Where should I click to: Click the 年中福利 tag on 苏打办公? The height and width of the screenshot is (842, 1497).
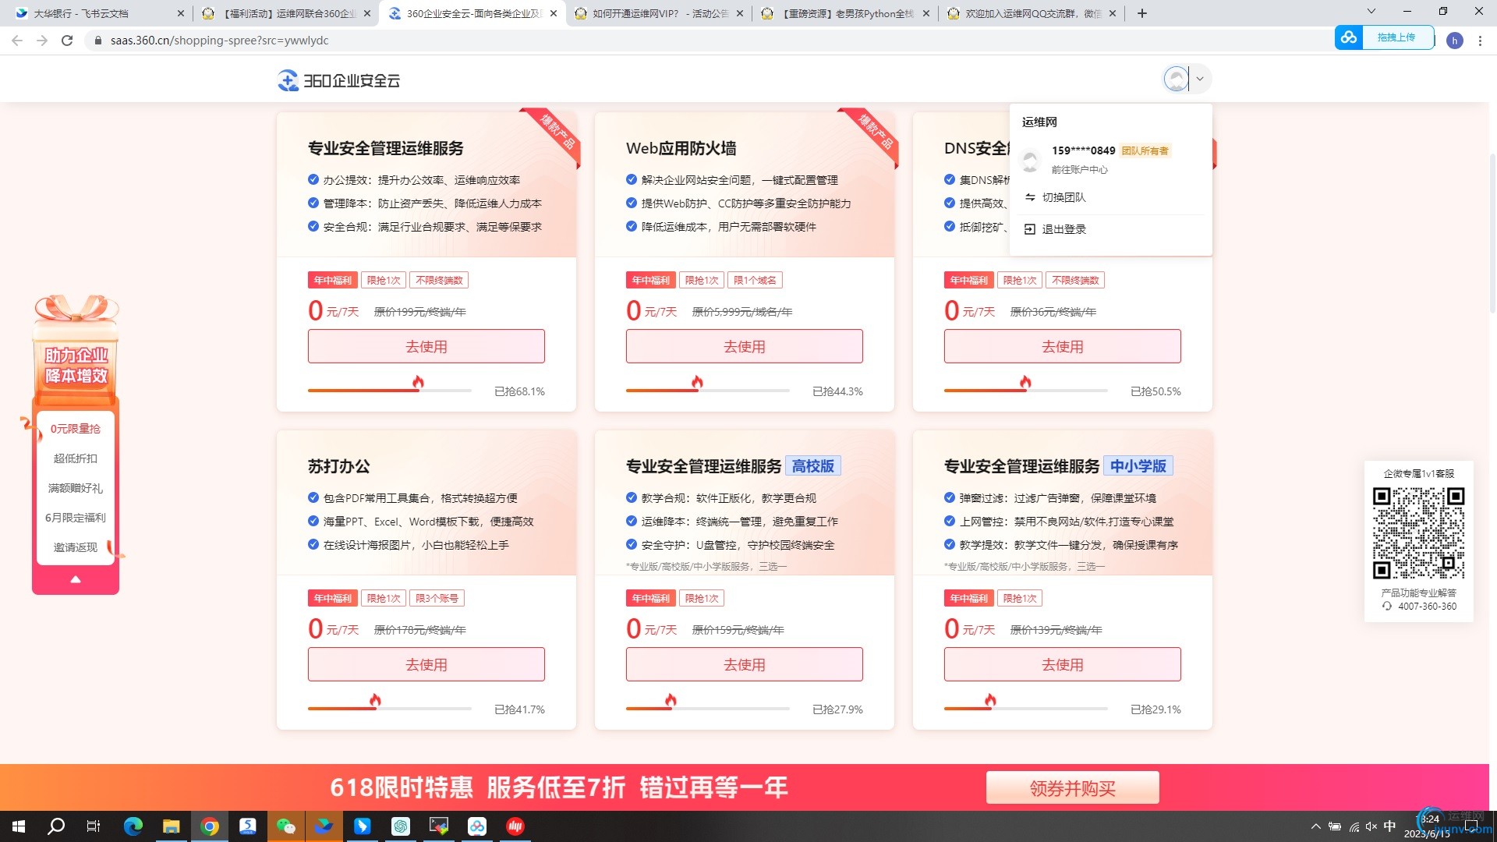coord(332,598)
